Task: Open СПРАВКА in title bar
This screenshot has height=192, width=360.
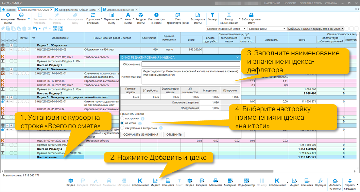Action: (331, 3)
